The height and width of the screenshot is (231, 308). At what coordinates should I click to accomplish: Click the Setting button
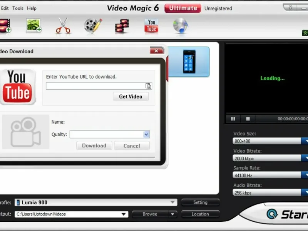click(200, 203)
